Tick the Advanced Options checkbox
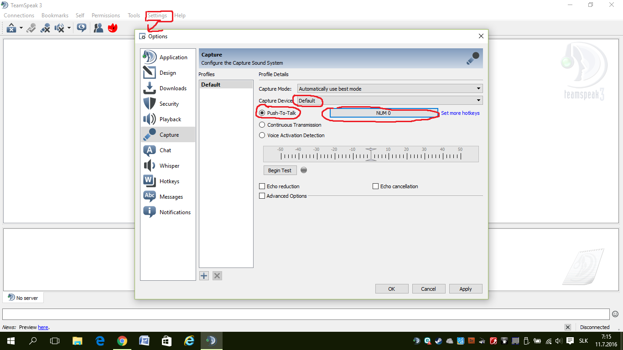Viewport: 623px width, 350px height. pos(262,196)
